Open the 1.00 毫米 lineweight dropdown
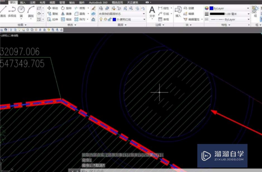Image resolution: width=262 pixels, height=172 pixels. 248,14
